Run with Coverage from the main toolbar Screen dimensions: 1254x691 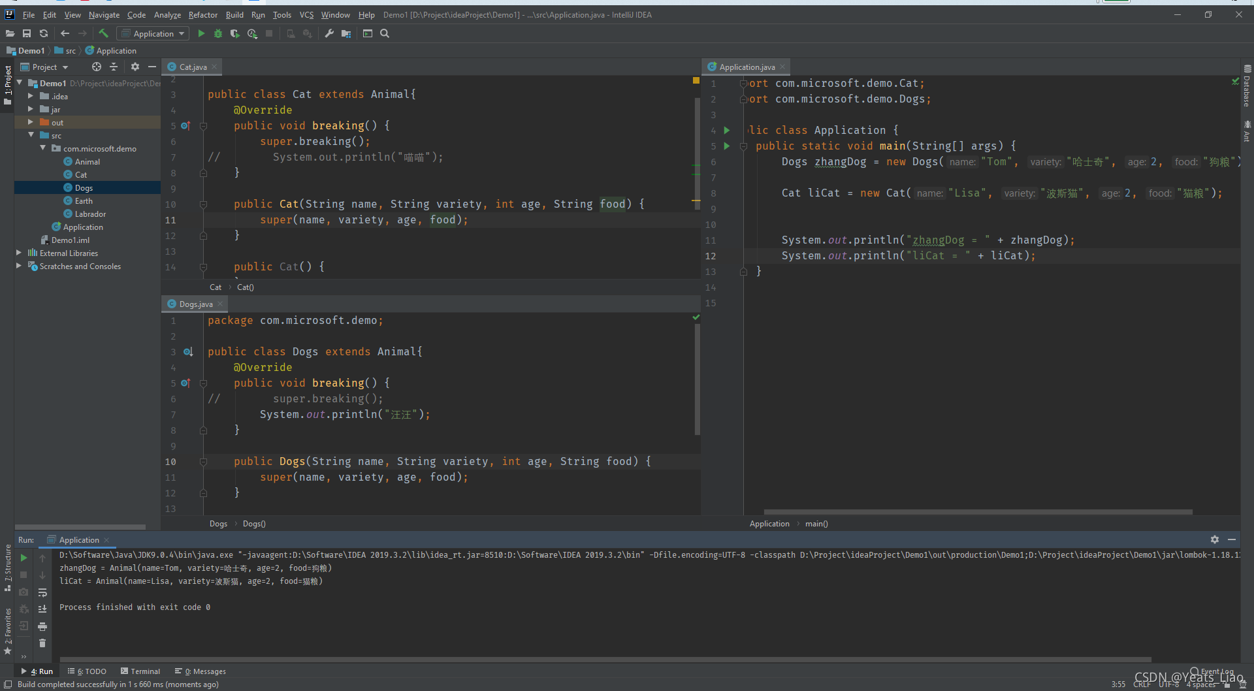(x=235, y=33)
